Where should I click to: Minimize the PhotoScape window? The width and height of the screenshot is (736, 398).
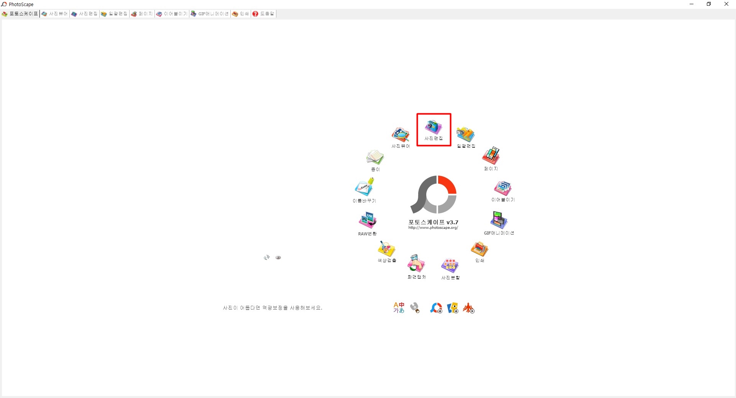click(692, 4)
